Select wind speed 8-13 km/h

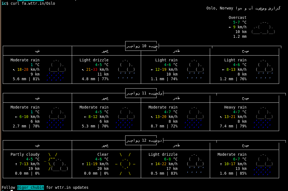[234, 69]
